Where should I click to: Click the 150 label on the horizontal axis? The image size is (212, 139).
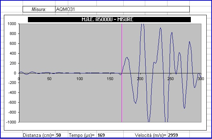tap(110, 79)
